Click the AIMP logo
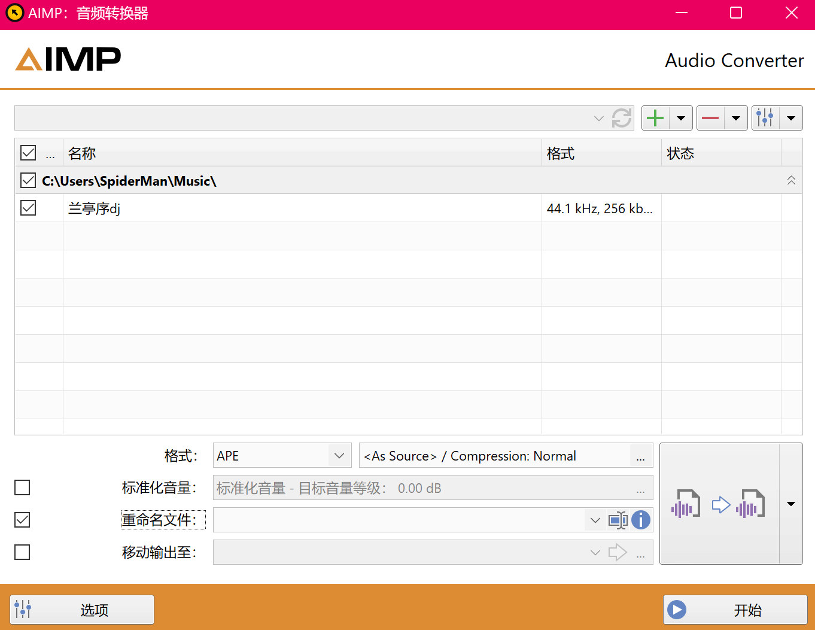 click(68, 59)
